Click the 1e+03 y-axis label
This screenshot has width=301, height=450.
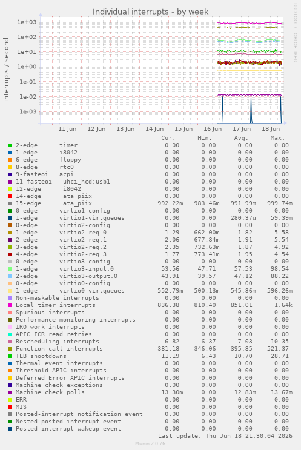click(27, 22)
